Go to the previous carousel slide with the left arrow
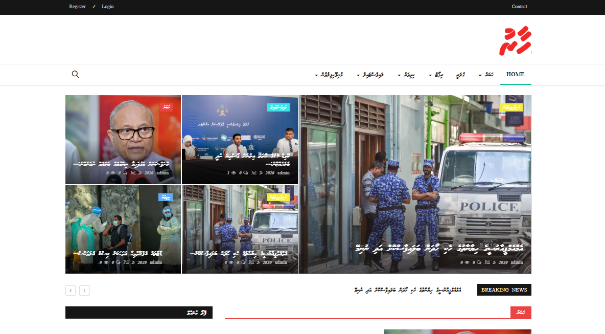605x334 pixels. point(71,290)
